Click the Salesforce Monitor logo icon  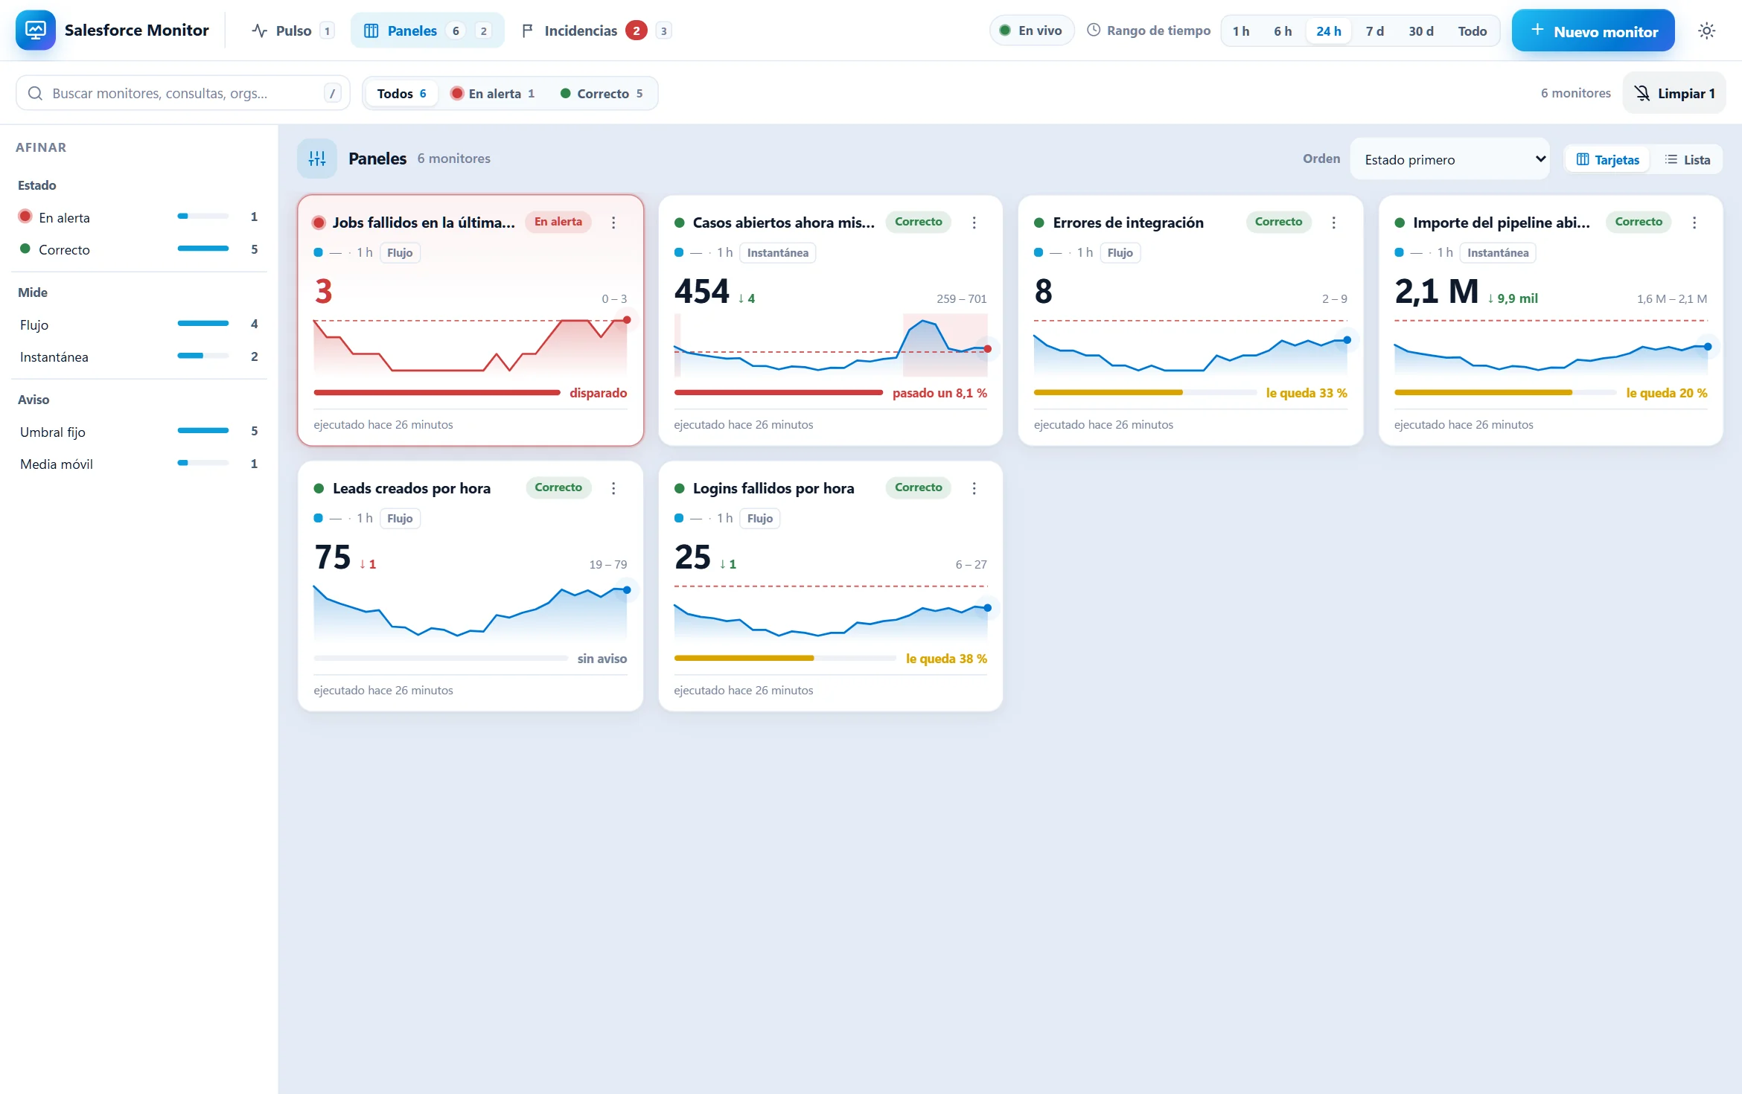pos(35,31)
